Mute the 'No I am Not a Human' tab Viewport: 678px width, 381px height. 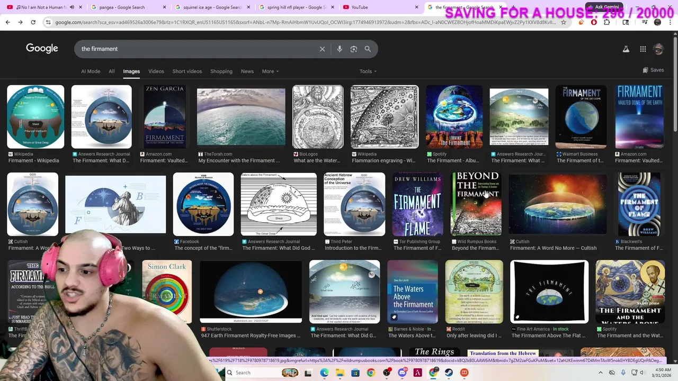point(72,7)
